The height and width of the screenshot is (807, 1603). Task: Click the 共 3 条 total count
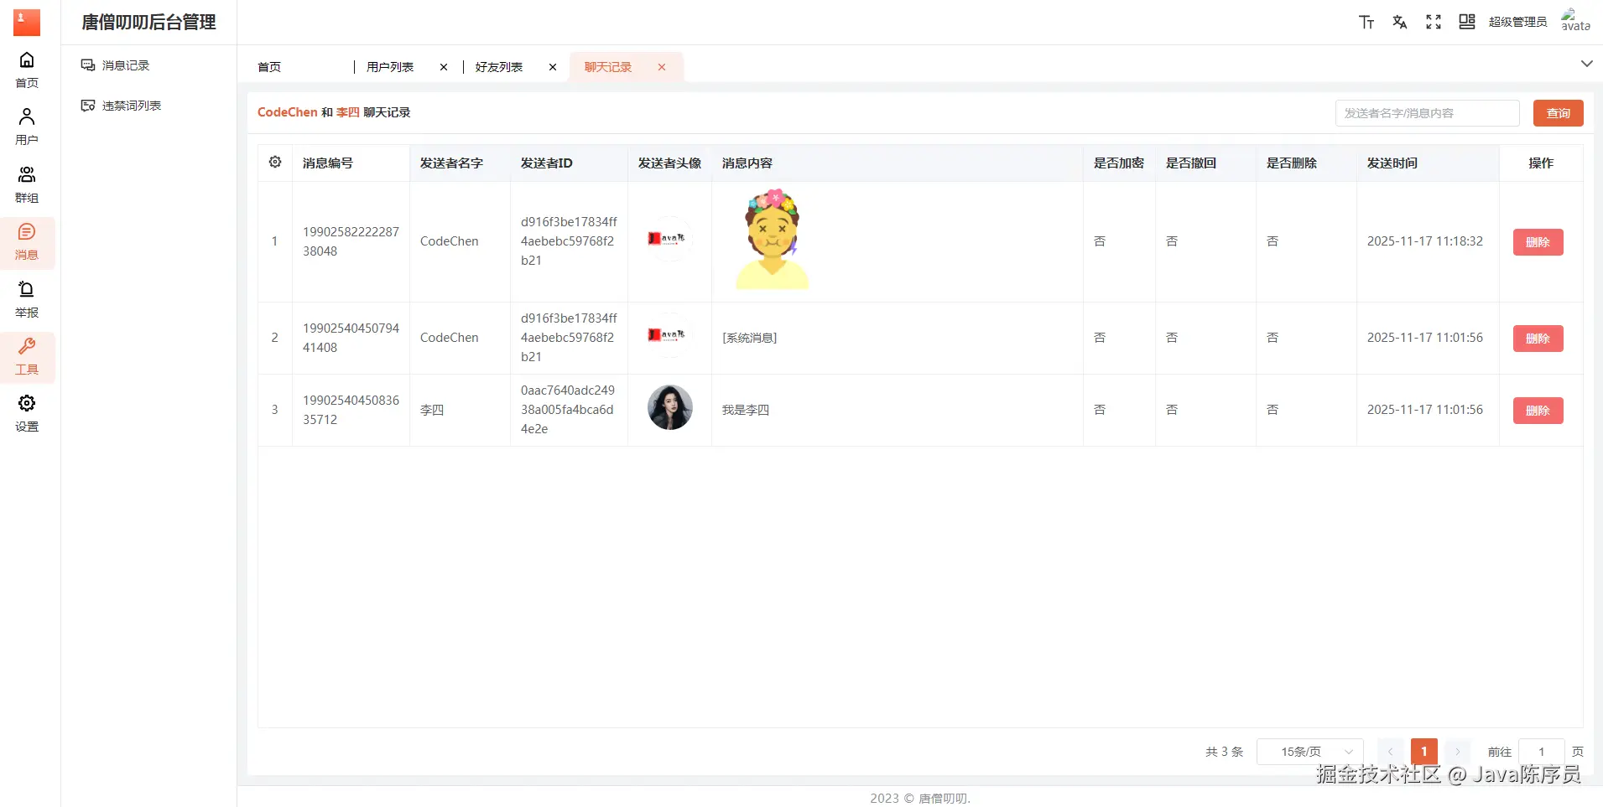1224,752
